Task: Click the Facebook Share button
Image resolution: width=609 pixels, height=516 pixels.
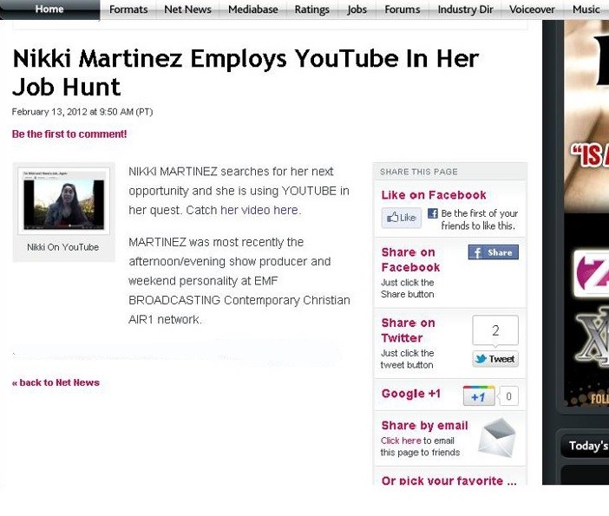Action: click(494, 252)
